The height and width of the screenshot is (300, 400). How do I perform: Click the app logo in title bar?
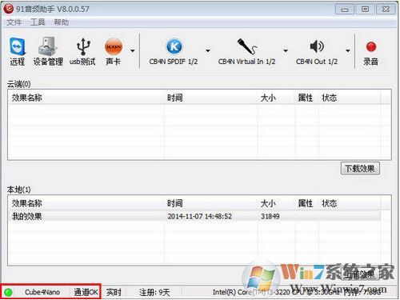click(x=9, y=9)
